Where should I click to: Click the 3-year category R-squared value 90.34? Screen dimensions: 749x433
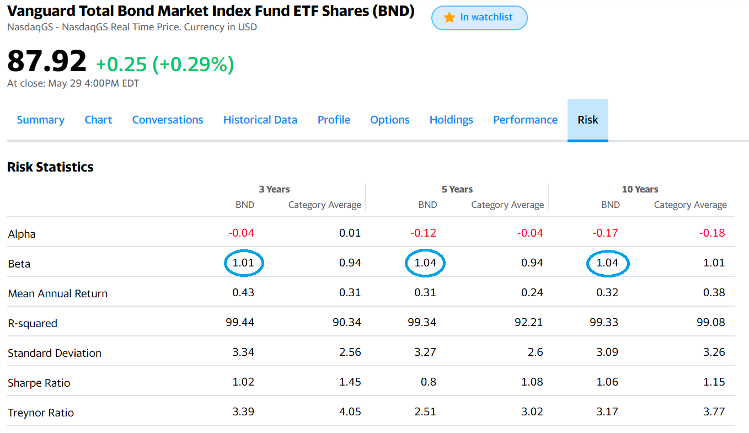point(347,322)
